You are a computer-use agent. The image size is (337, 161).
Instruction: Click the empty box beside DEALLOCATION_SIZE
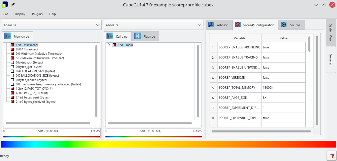coord(12,76)
